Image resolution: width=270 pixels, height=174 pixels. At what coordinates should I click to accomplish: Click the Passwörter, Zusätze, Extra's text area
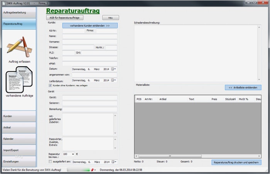click(88, 144)
